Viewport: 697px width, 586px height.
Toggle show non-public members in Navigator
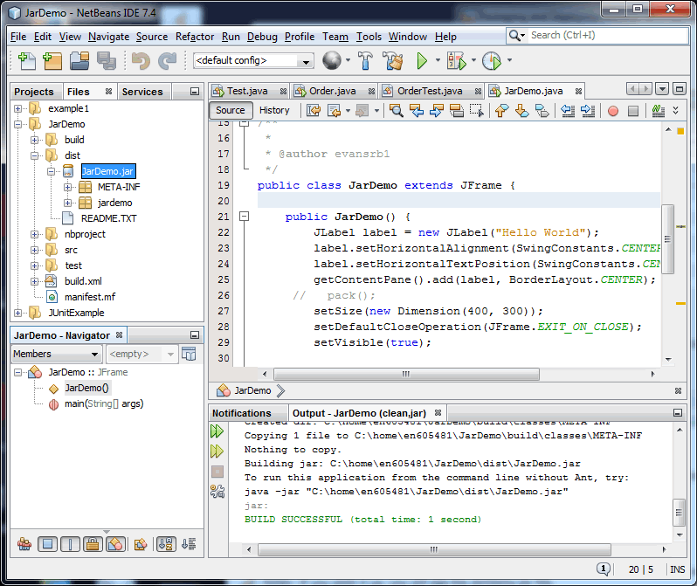tap(93, 544)
